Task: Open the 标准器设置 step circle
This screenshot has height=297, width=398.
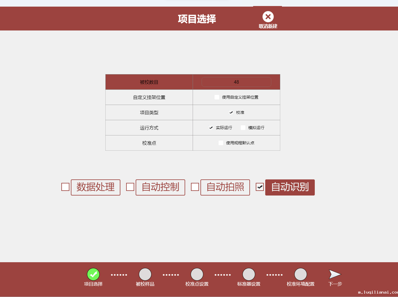Action: [x=249, y=274]
